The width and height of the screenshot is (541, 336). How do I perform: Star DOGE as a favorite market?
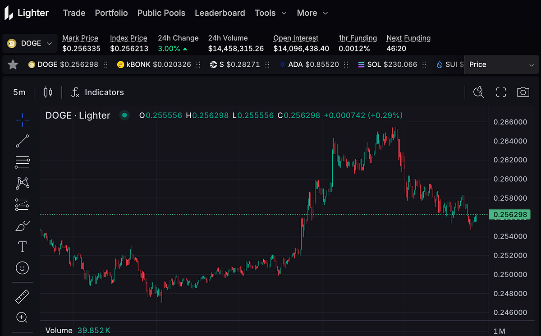13,64
